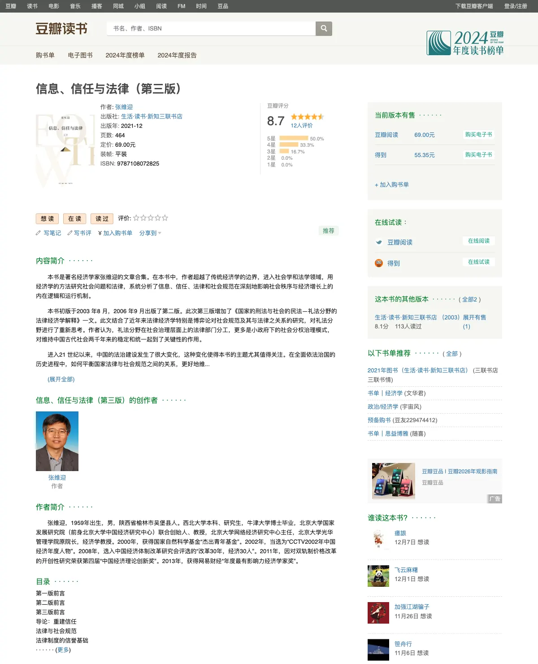Open 时间 in the top navigation bar
The height and width of the screenshot is (664, 538).
point(201,6)
